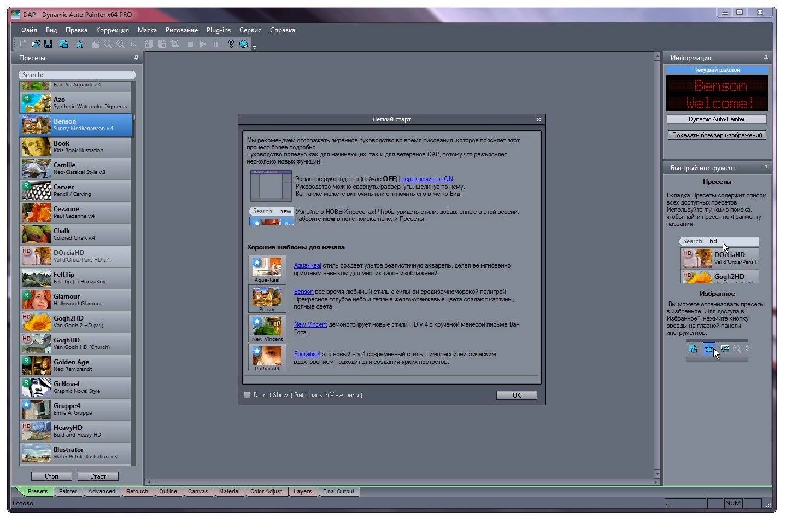Open the Сервис menu
786x523 pixels.
click(250, 30)
